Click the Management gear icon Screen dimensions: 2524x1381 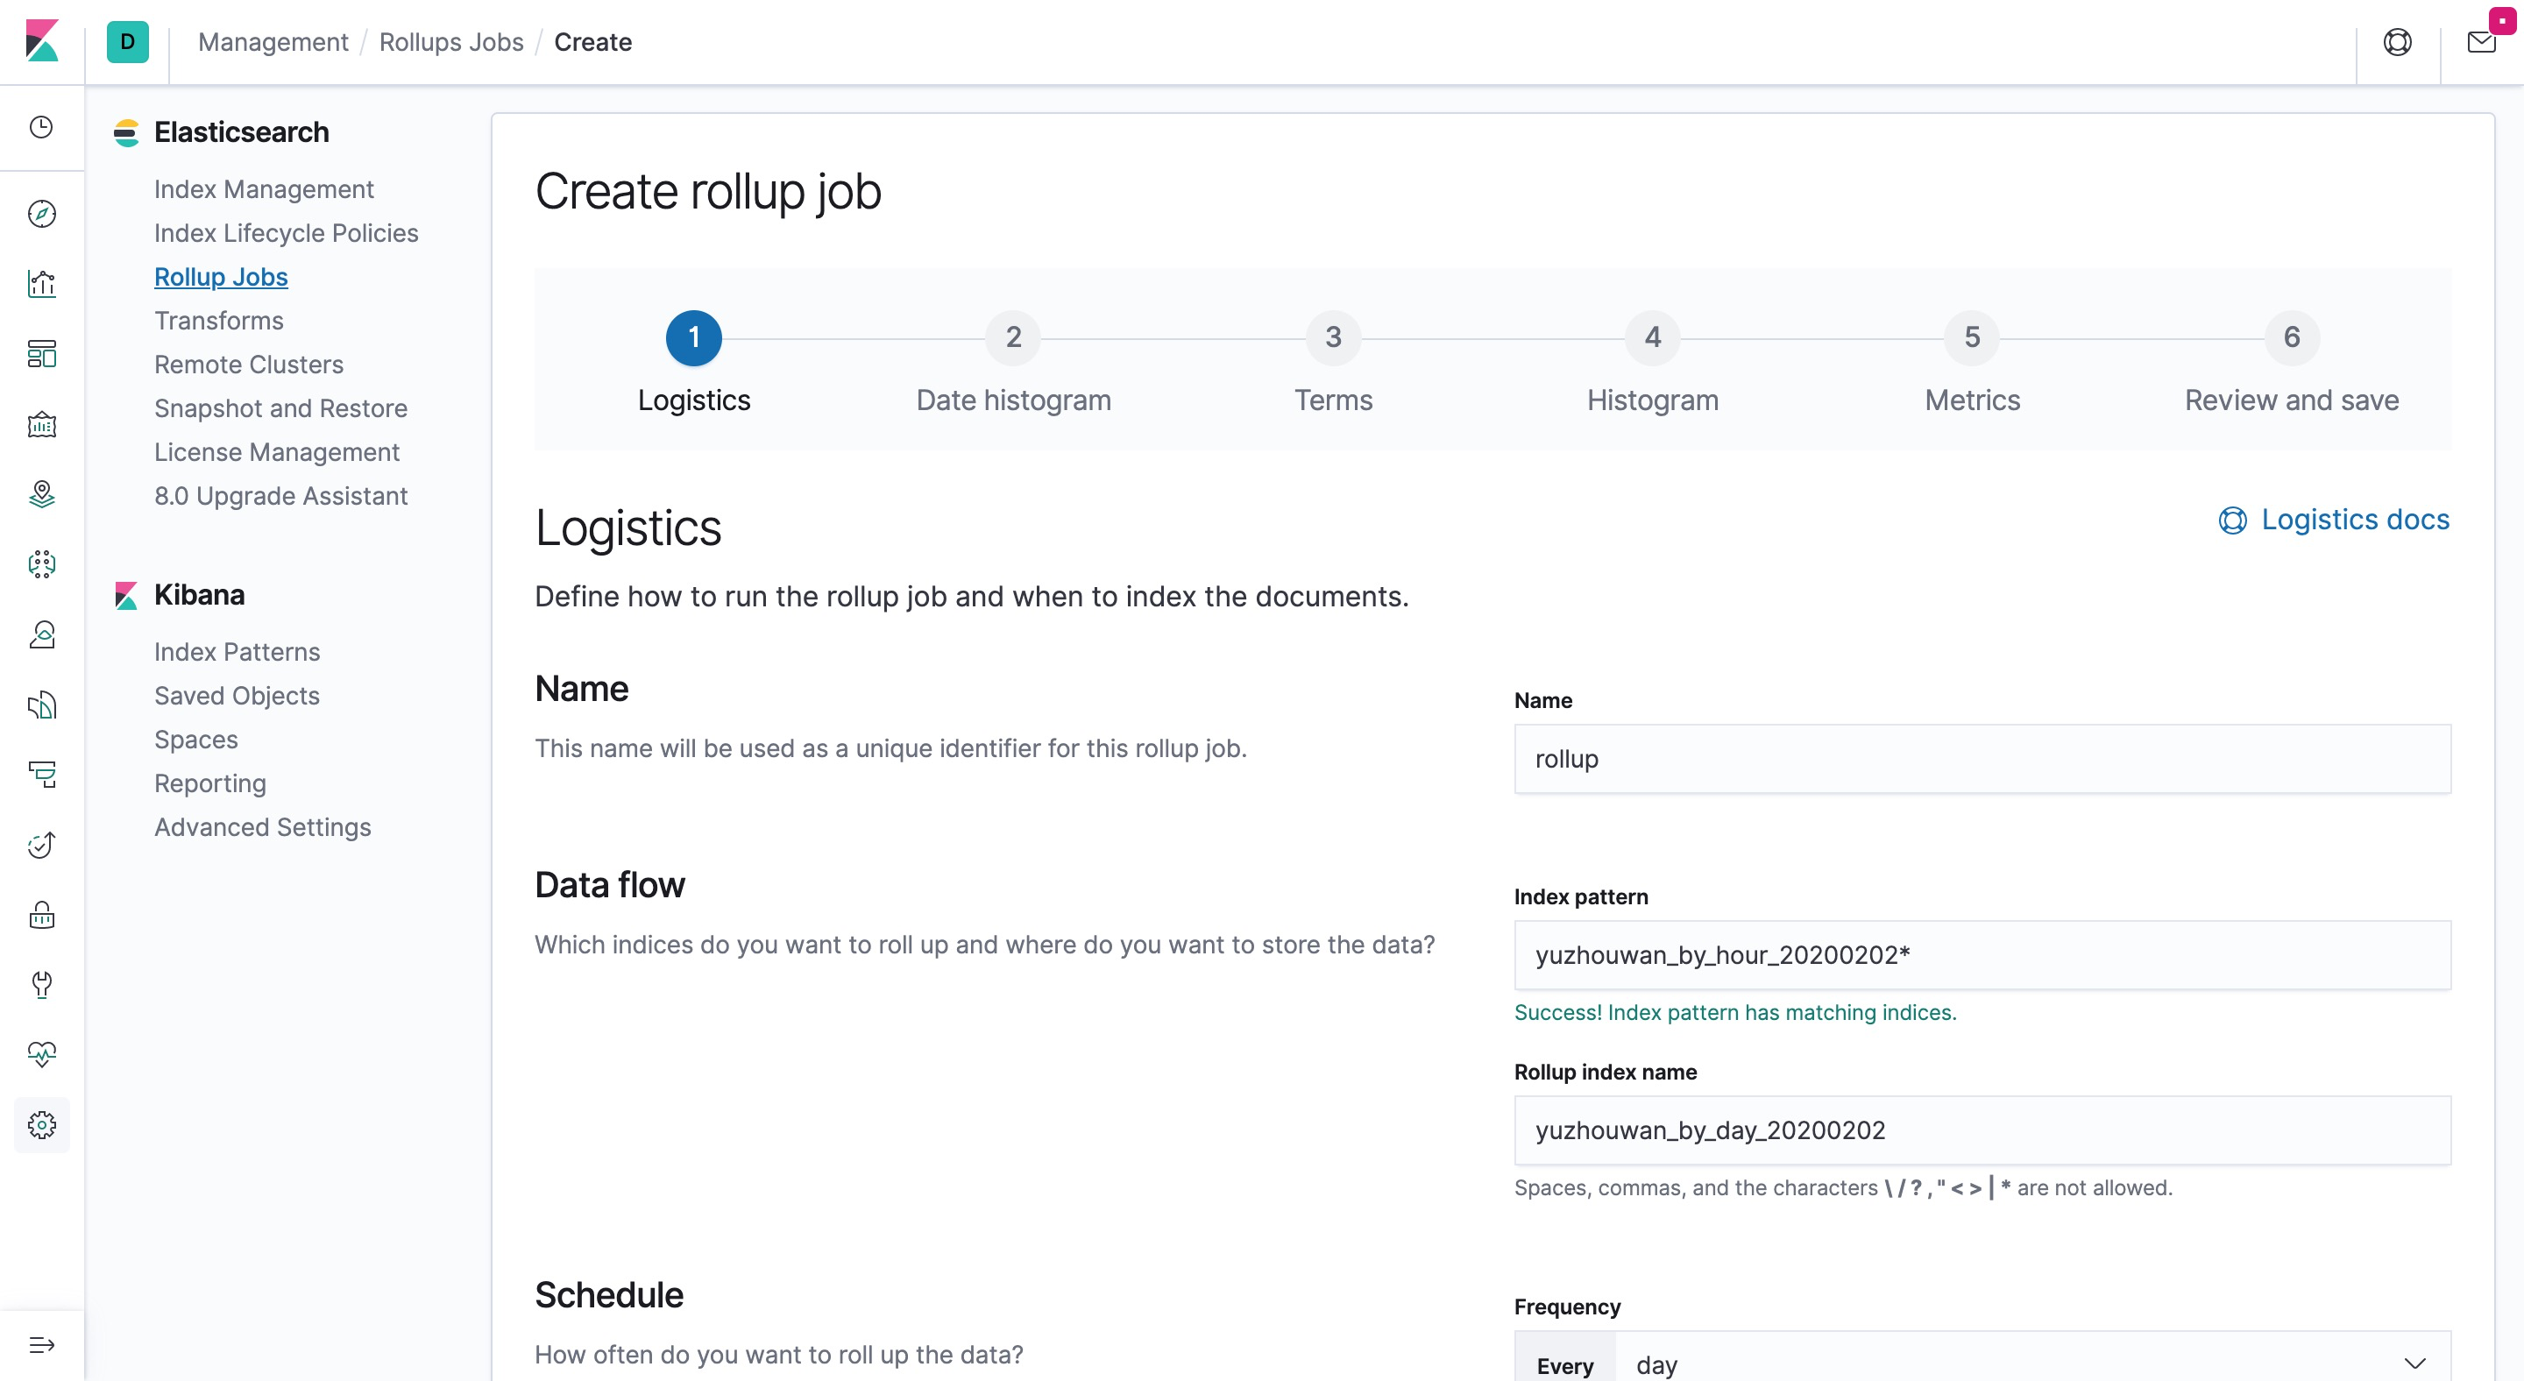41,1124
